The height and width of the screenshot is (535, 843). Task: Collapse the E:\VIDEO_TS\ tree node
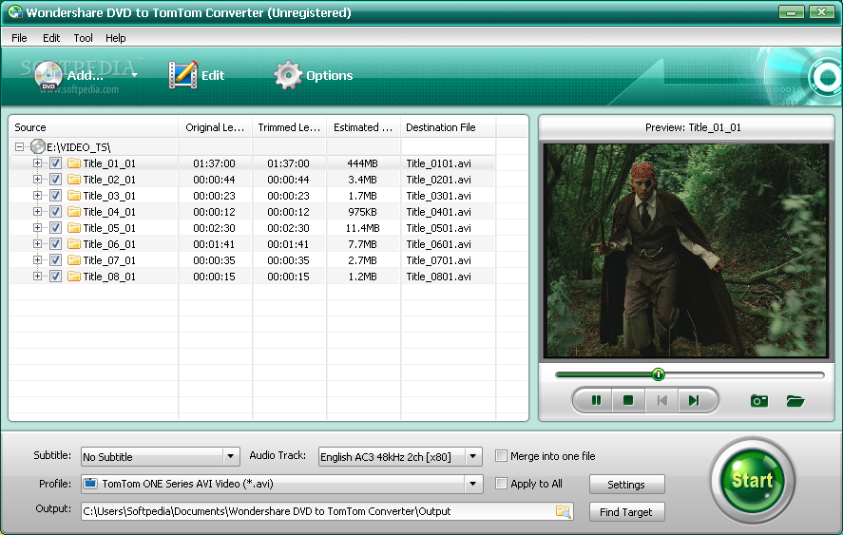click(19, 146)
